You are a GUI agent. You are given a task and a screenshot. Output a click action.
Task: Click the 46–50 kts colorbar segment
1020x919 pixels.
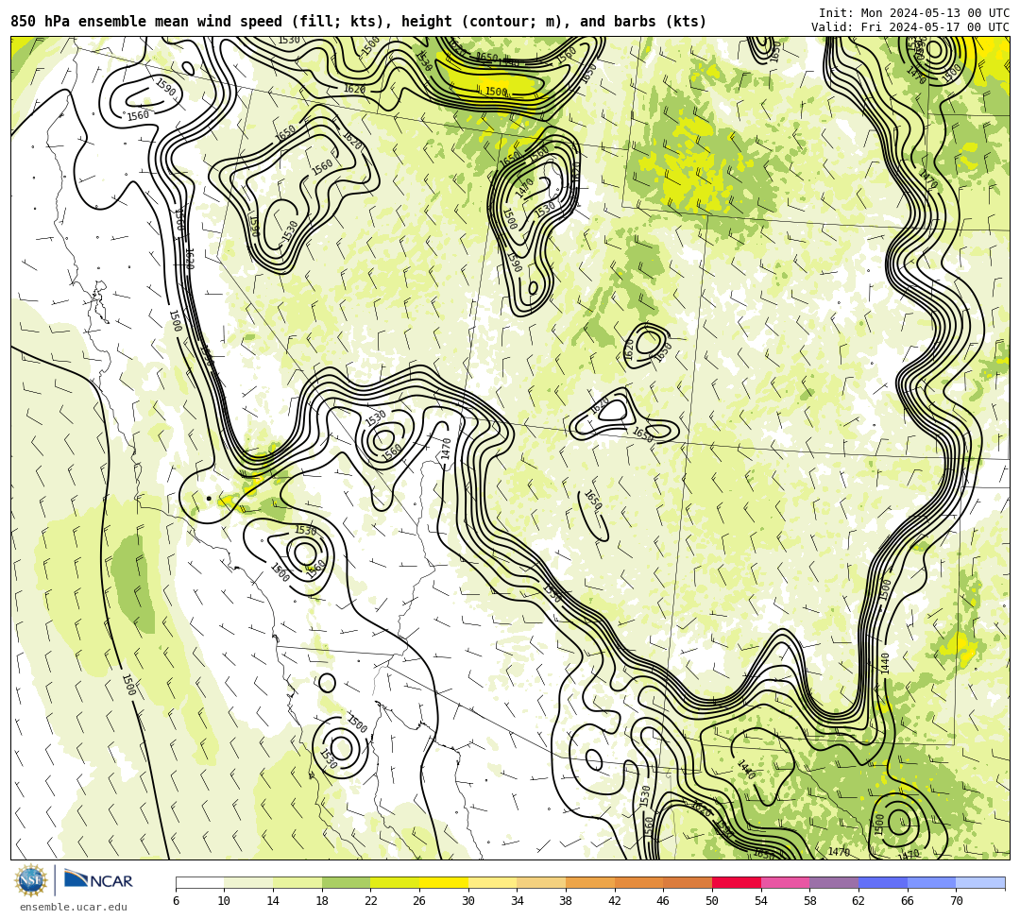point(688,882)
